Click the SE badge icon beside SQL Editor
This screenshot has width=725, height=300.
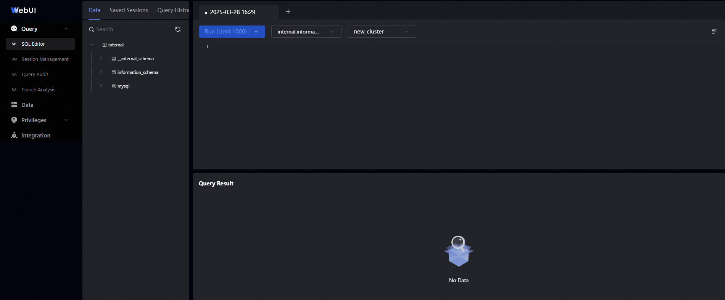point(14,44)
